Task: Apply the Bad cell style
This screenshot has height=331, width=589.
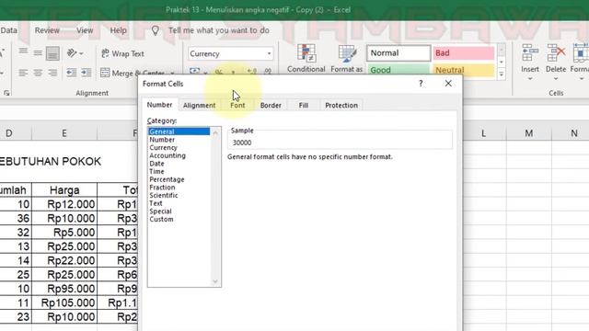Action: click(x=464, y=53)
